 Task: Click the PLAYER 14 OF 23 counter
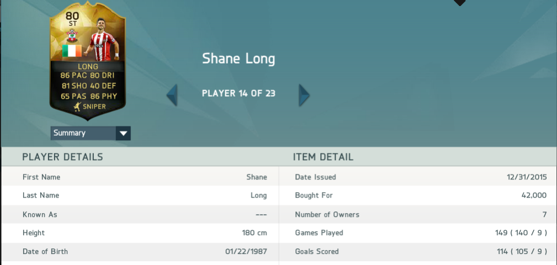point(238,93)
